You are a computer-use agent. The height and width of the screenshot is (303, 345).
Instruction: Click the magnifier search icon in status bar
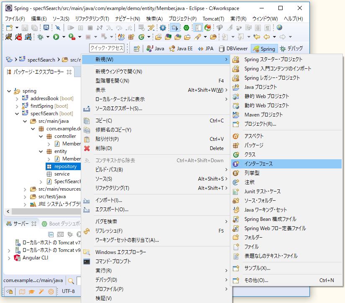[x=71, y=281]
